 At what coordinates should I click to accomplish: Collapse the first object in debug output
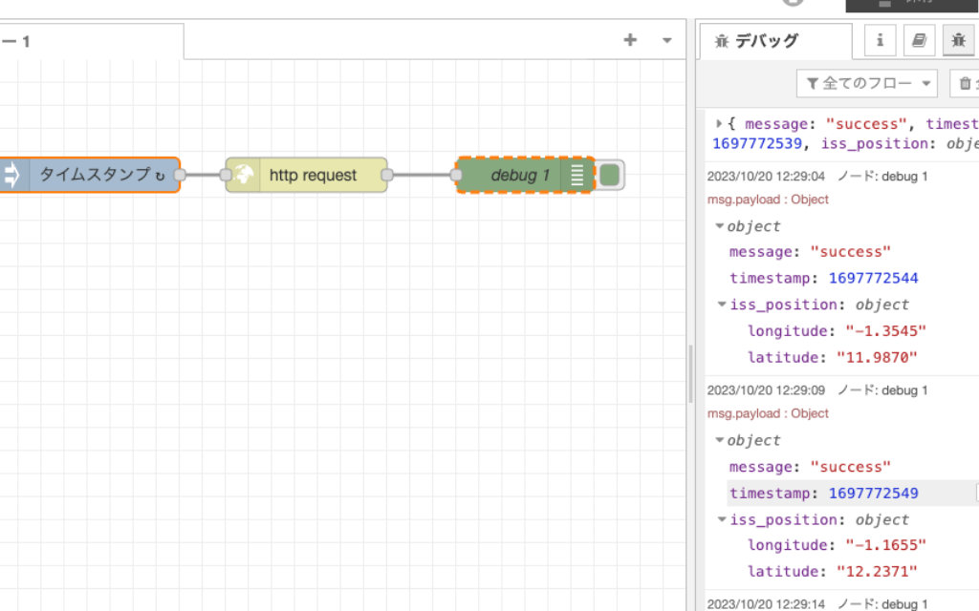pyautogui.click(x=720, y=226)
